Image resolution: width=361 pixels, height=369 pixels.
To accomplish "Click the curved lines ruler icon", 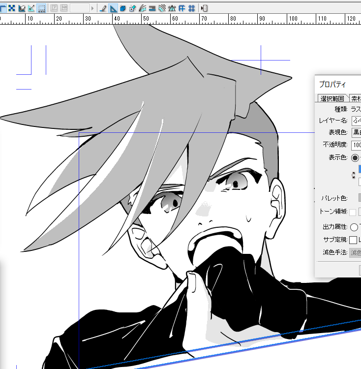I will (x=143, y=8).
